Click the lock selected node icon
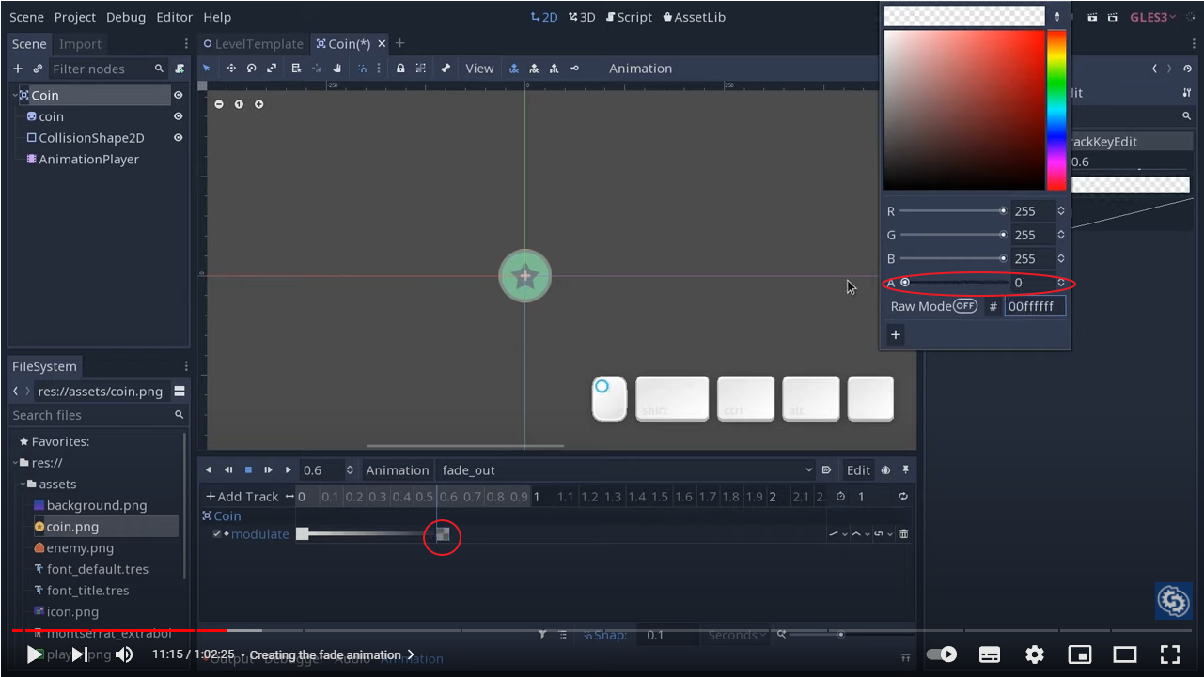1204x677 pixels. pos(400,69)
